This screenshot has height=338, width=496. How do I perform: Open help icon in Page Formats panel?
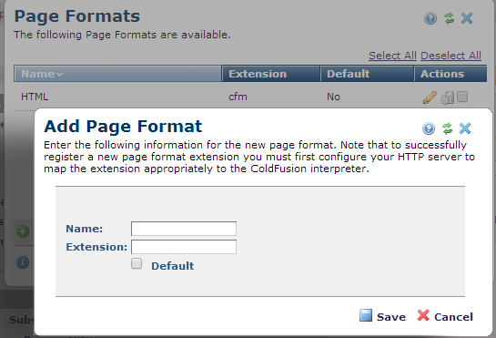pos(430,18)
